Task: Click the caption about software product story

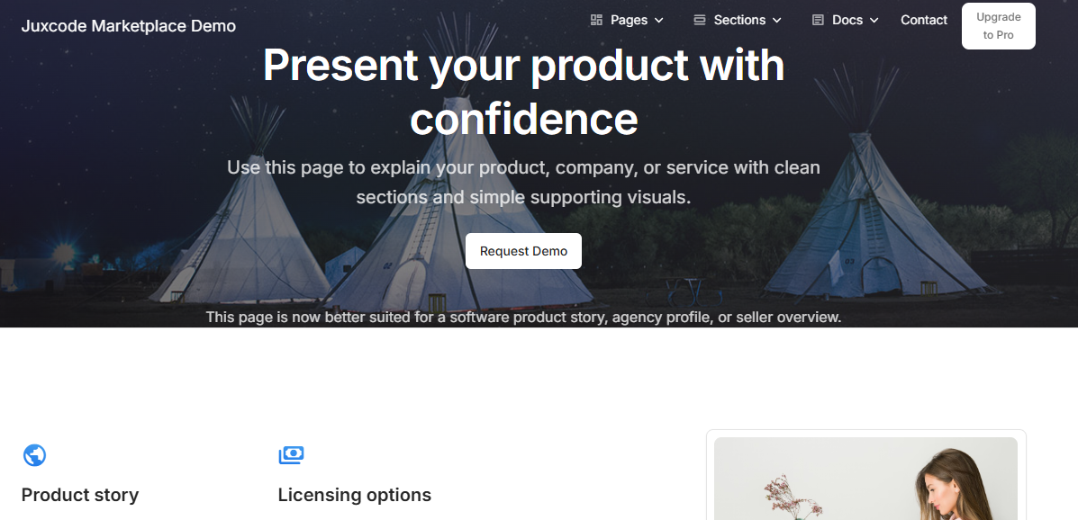Action: pos(523,317)
